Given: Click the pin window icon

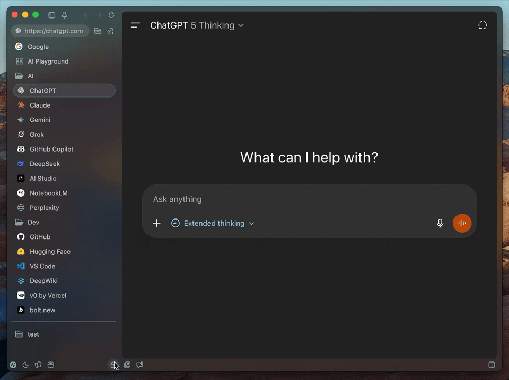Looking at the screenshot, I should pyautogui.click(x=64, y=15).
